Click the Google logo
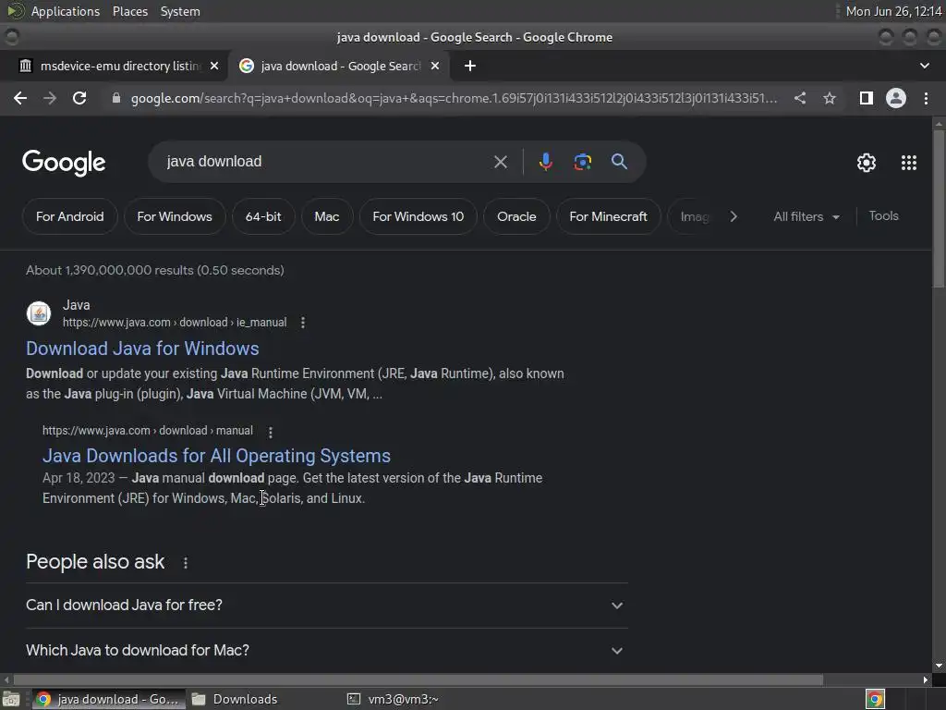Screen dimensions: 946x710 click(64, 163)
